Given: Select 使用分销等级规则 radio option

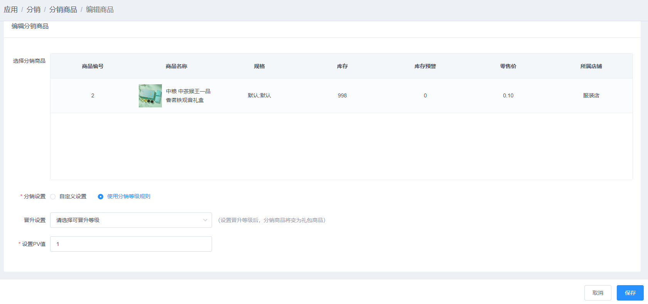Looking at the screenshot, I should click(x=101, y=197).
